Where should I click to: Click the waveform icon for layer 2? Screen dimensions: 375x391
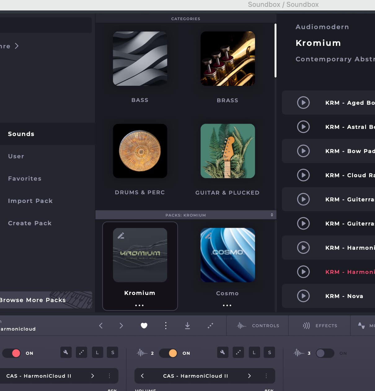pyautogui.click(x=142, y=353)
